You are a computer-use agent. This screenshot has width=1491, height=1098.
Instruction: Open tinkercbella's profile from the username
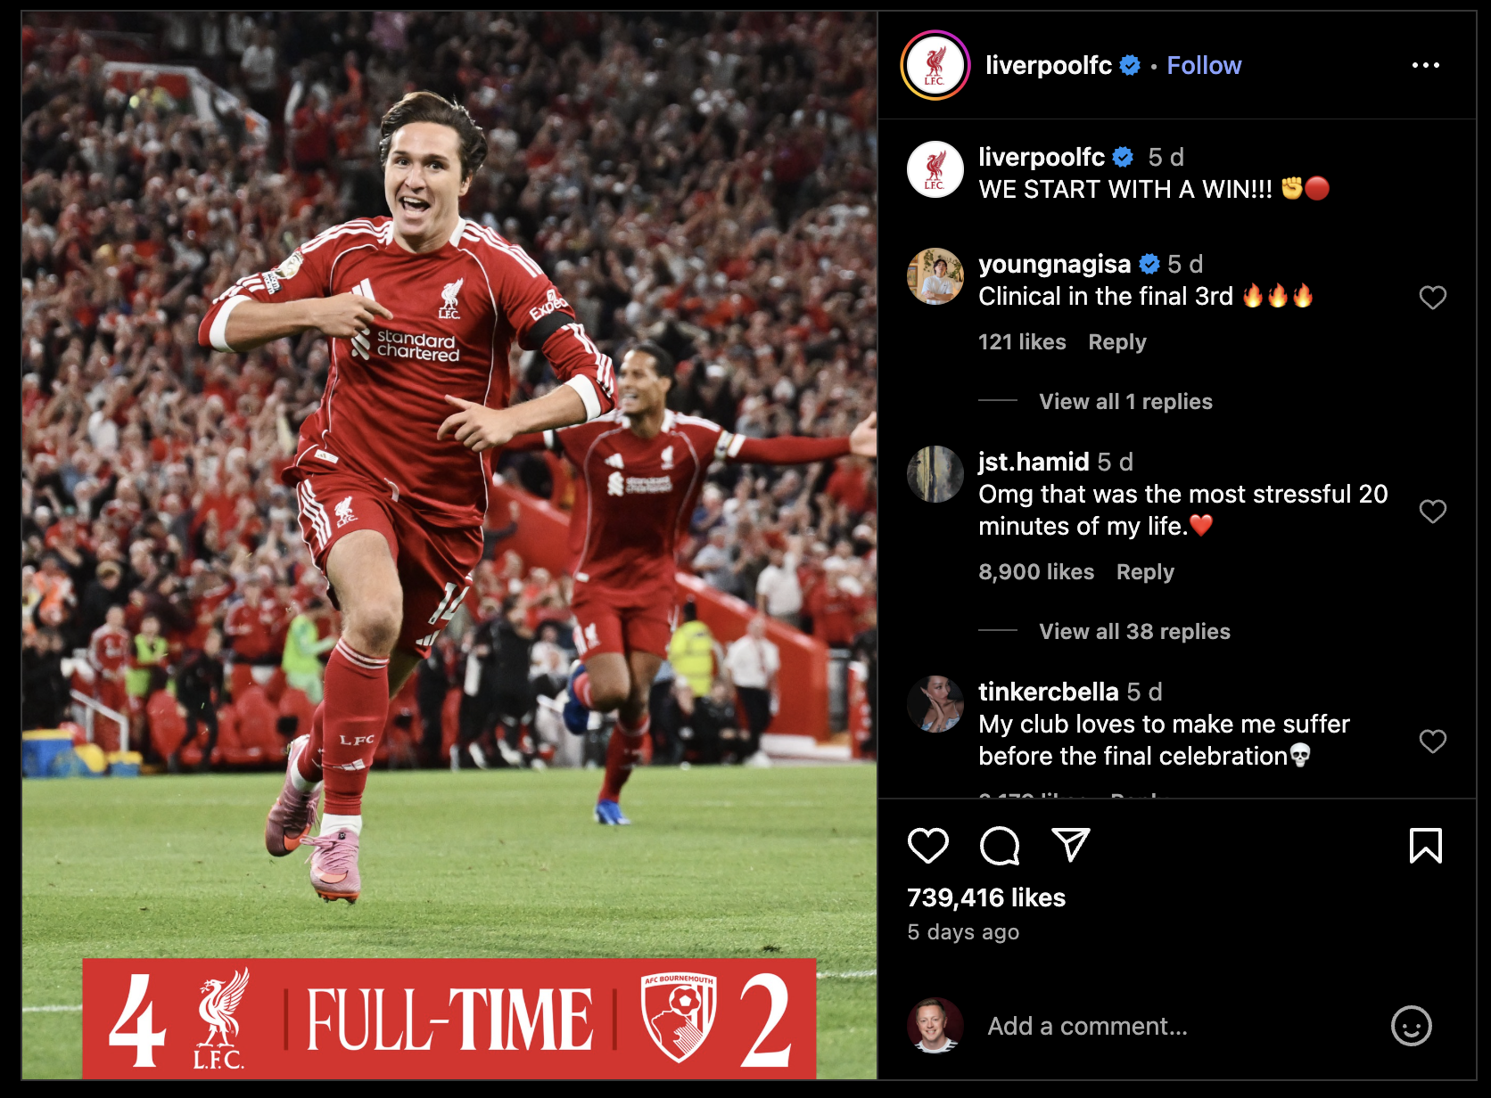click(1048, 692)
